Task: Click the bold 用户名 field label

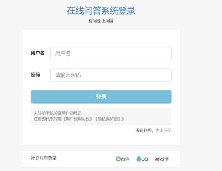Action: click(37, 53)
